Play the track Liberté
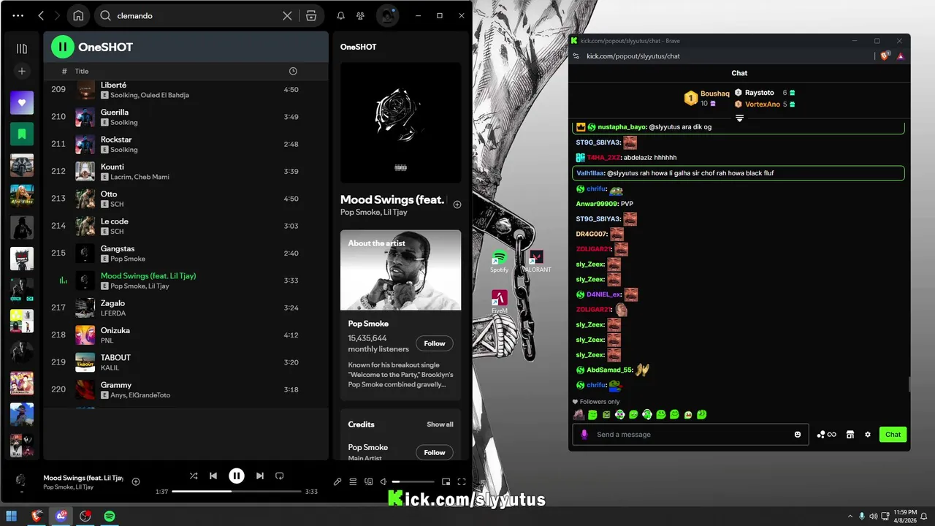Image resolution: width=935 pixels, height=526 pixels. pos(186,90)
